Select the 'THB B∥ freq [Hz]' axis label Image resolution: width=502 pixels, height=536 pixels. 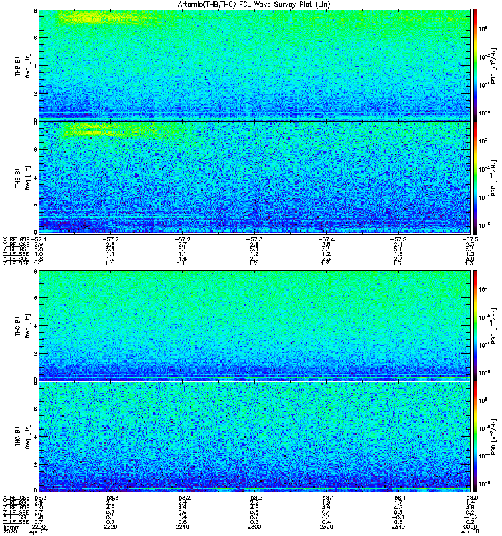[23, 178]
